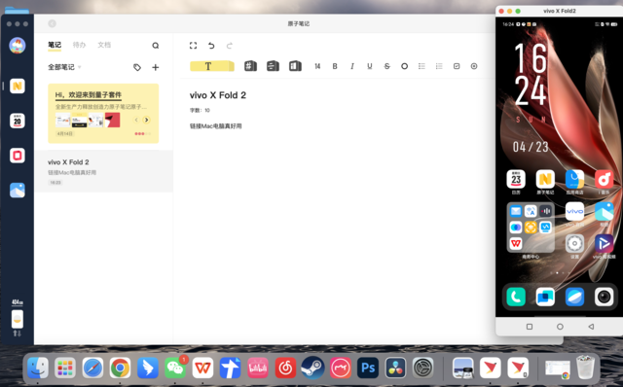
Task: Click the undo arrow icon
Action: tap(211, 46)
